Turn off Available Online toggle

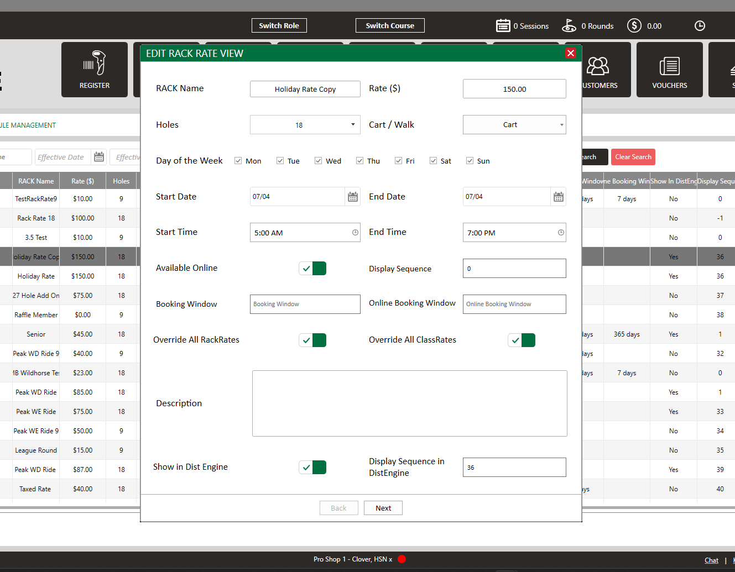312,269
